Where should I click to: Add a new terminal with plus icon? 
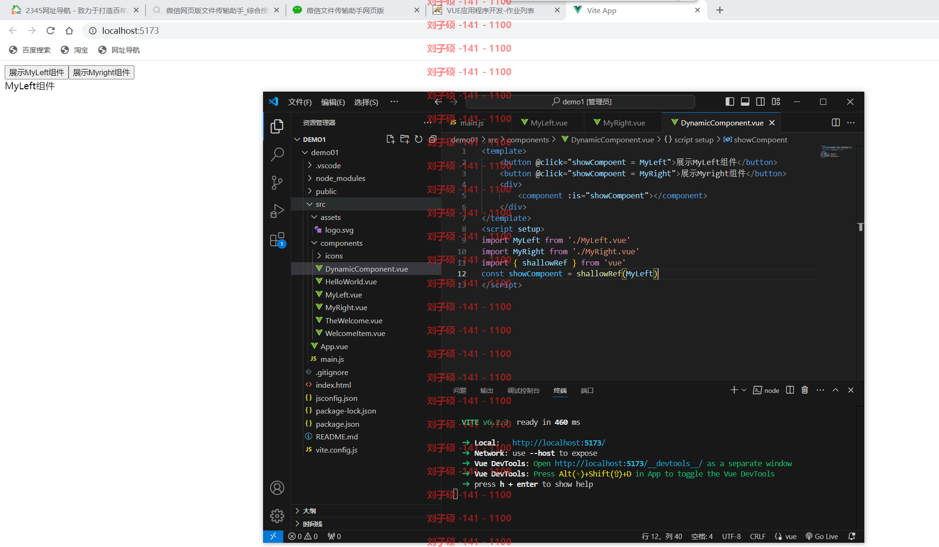pos(734,390)
